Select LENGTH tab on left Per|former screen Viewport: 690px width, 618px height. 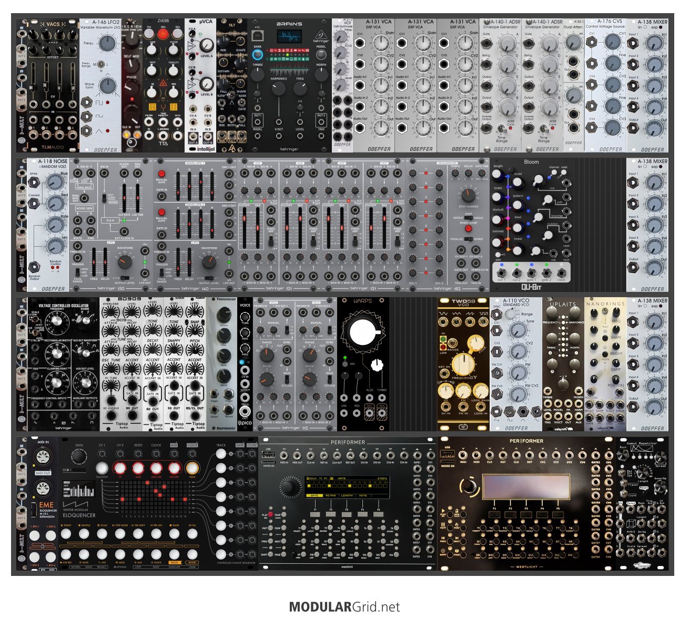347,495
